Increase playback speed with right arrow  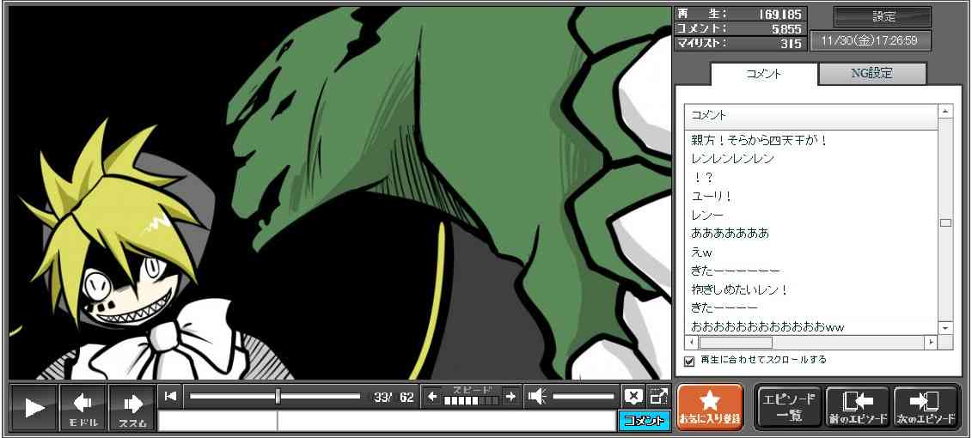pos(510,396)
